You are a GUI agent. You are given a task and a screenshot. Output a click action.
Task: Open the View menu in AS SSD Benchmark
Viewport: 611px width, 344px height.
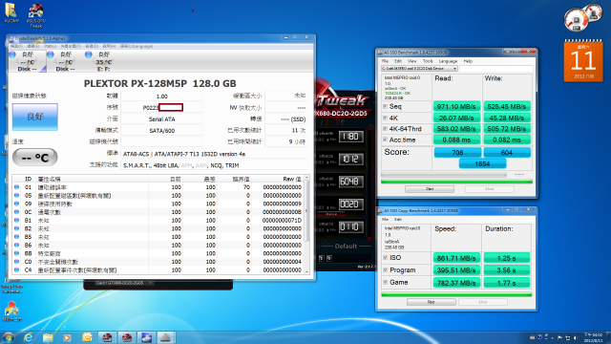pyautogui.click(x=411, y=61)
